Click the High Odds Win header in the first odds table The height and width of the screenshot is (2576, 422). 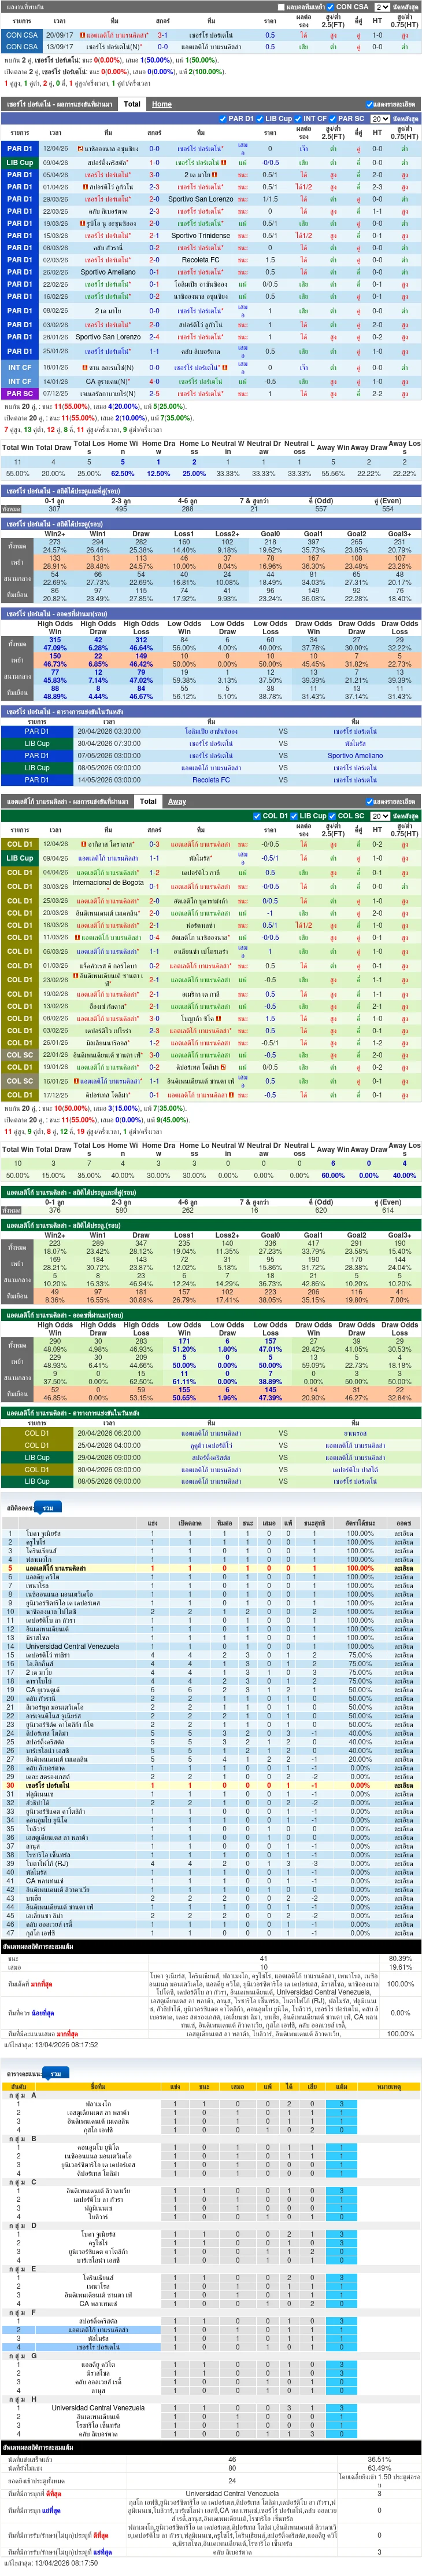coord(55,627)
